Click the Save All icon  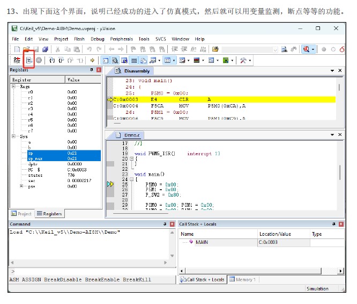tap(45, 49)
